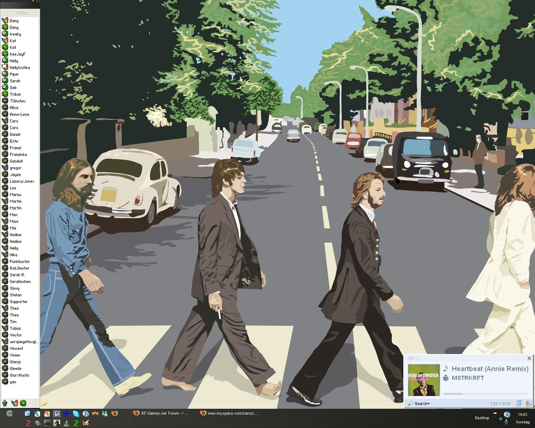The height and width of the screenshot is (428, 535).
Task: Click the taskbar clock showing 14:03
Action: point(522,415)
